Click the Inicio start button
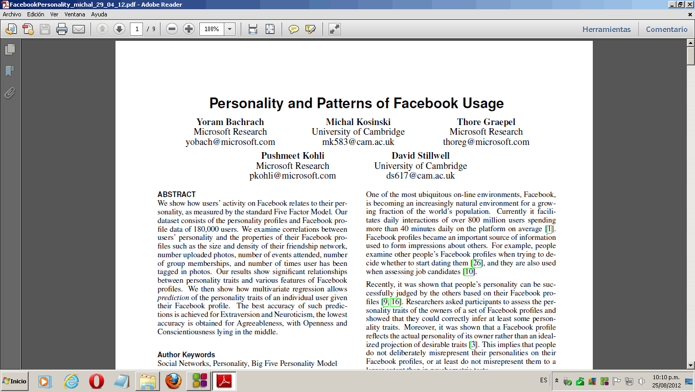This screenshot has height=392, width=695. pyautogui.click(x=14, y=381)
